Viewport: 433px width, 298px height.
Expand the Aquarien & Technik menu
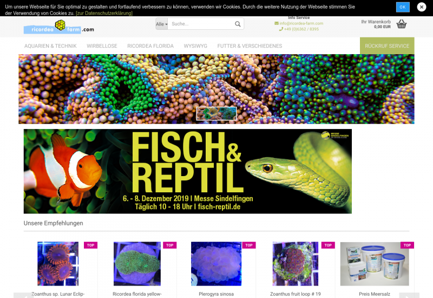coord(50,46)
